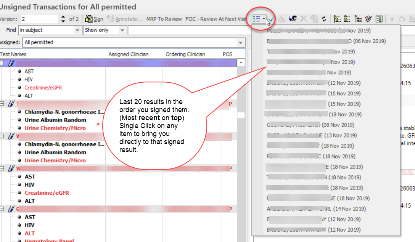Image resolution: width=415 pixels, height=242 pixels.
Task: Select Creatinine/eGFR under first patient
Action: 43,88
